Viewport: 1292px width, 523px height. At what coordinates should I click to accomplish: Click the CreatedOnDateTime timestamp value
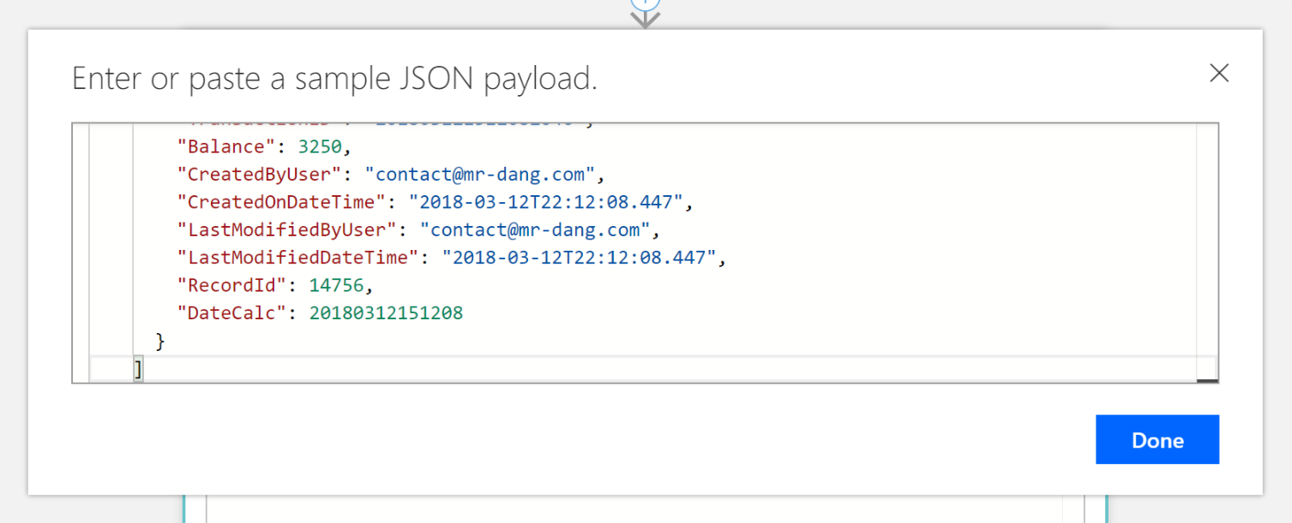(545, 203)
